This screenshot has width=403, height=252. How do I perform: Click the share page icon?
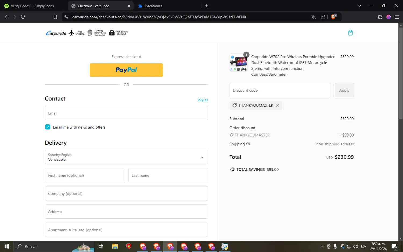[x=323, y=17]
